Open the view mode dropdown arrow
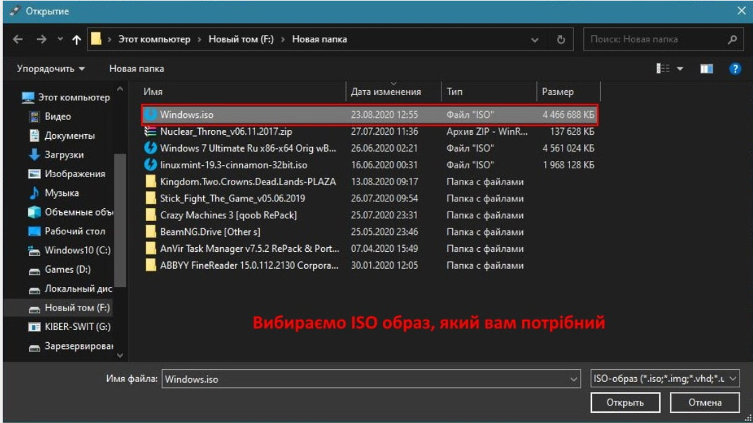 pos(680,69)
